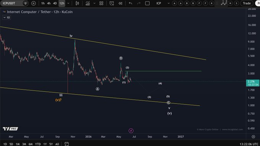Image resolution: width=260 pixels, height=146 pixels.
Task: Create an alert with the clock-plus icon
Action: pyautogui.click(x=112, y=3)
